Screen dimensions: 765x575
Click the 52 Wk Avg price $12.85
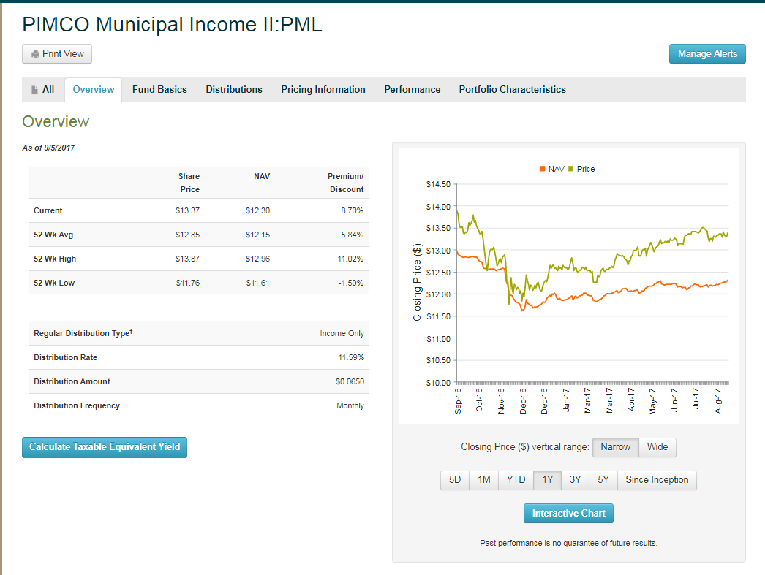point(187,235)
